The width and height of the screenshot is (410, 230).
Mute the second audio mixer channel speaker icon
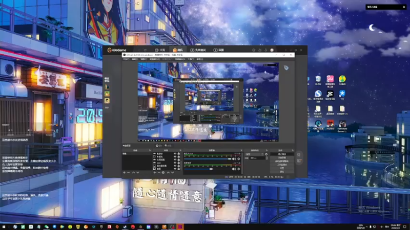(234, 169)
